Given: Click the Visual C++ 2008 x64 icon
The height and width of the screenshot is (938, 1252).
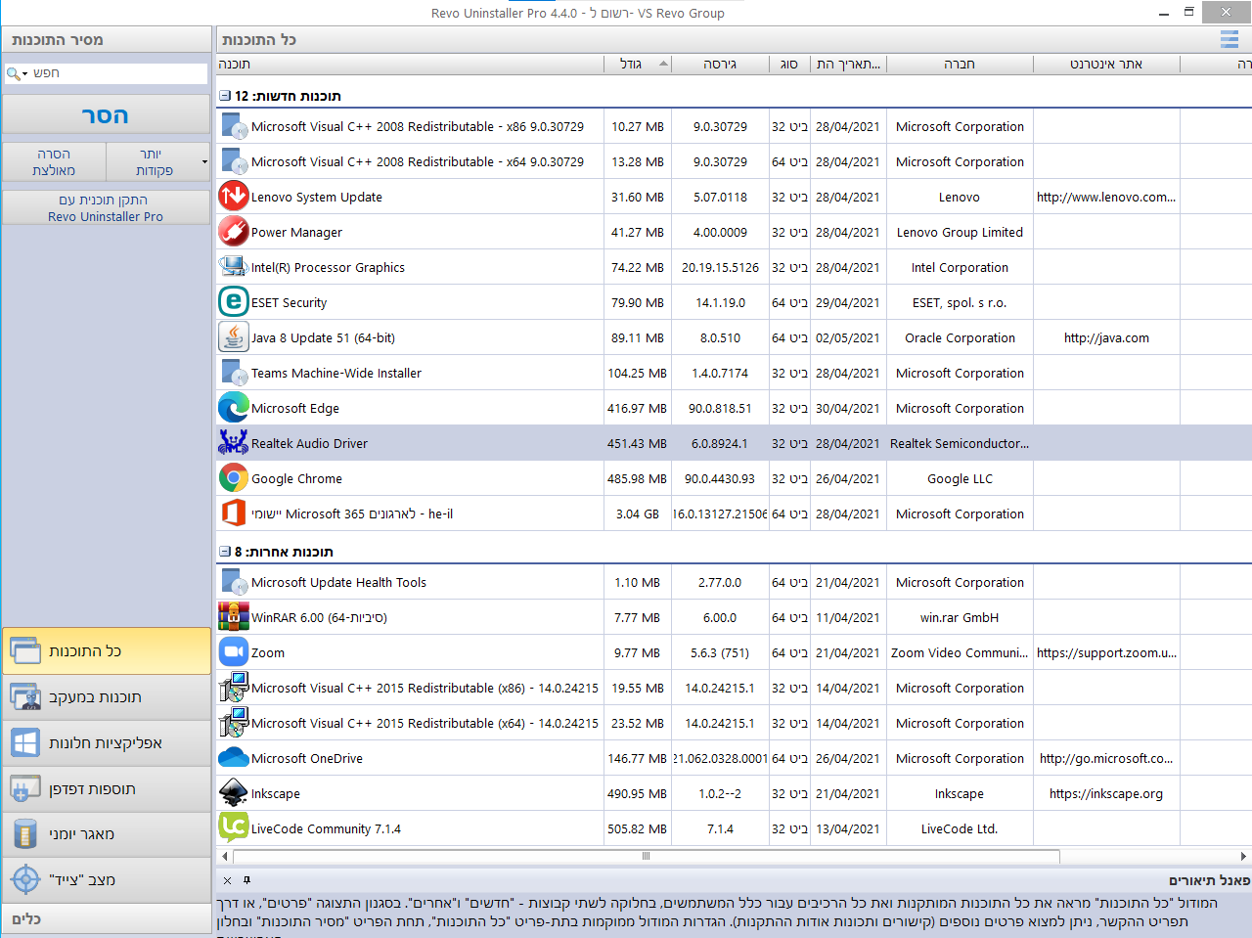Looking at the screenshot, I should point(234,161).
